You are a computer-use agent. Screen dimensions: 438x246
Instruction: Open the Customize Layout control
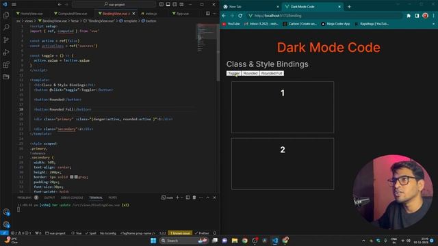coord(181,5)
